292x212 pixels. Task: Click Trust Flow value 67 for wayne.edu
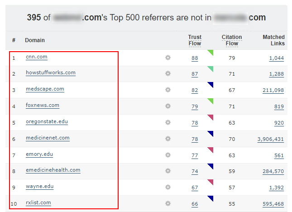click(195, 188)
